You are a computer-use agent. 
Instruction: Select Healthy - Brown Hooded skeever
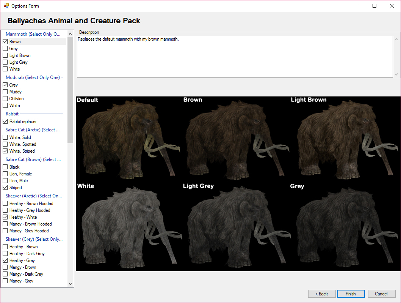pos(5,204)
